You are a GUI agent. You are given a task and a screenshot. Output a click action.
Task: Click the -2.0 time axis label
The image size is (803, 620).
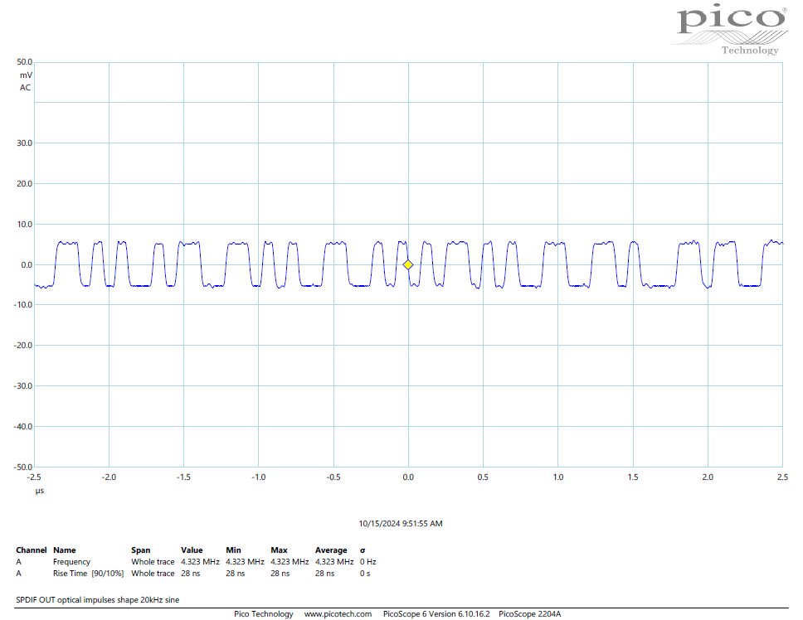click(x=109, y=477)
